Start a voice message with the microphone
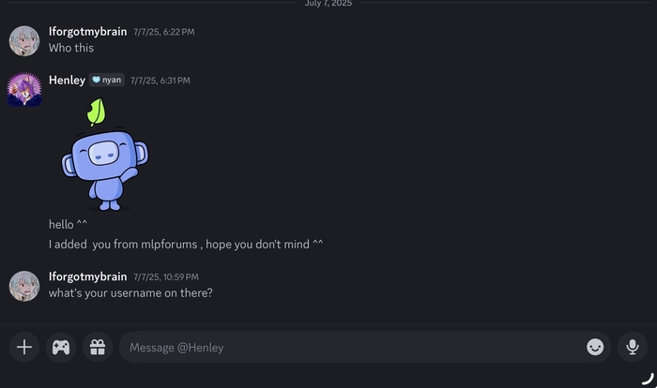Image resolution: width=657 pixels, height=388 pixels. 633,347
